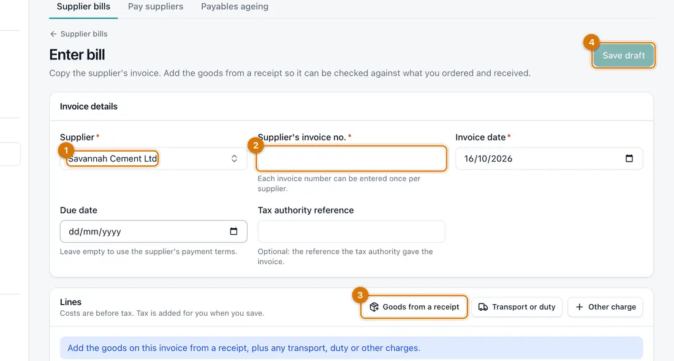Click the Tax authority reference label
Image resolution: width=674 pixels, height=361 pixels.
coord(306,210)
